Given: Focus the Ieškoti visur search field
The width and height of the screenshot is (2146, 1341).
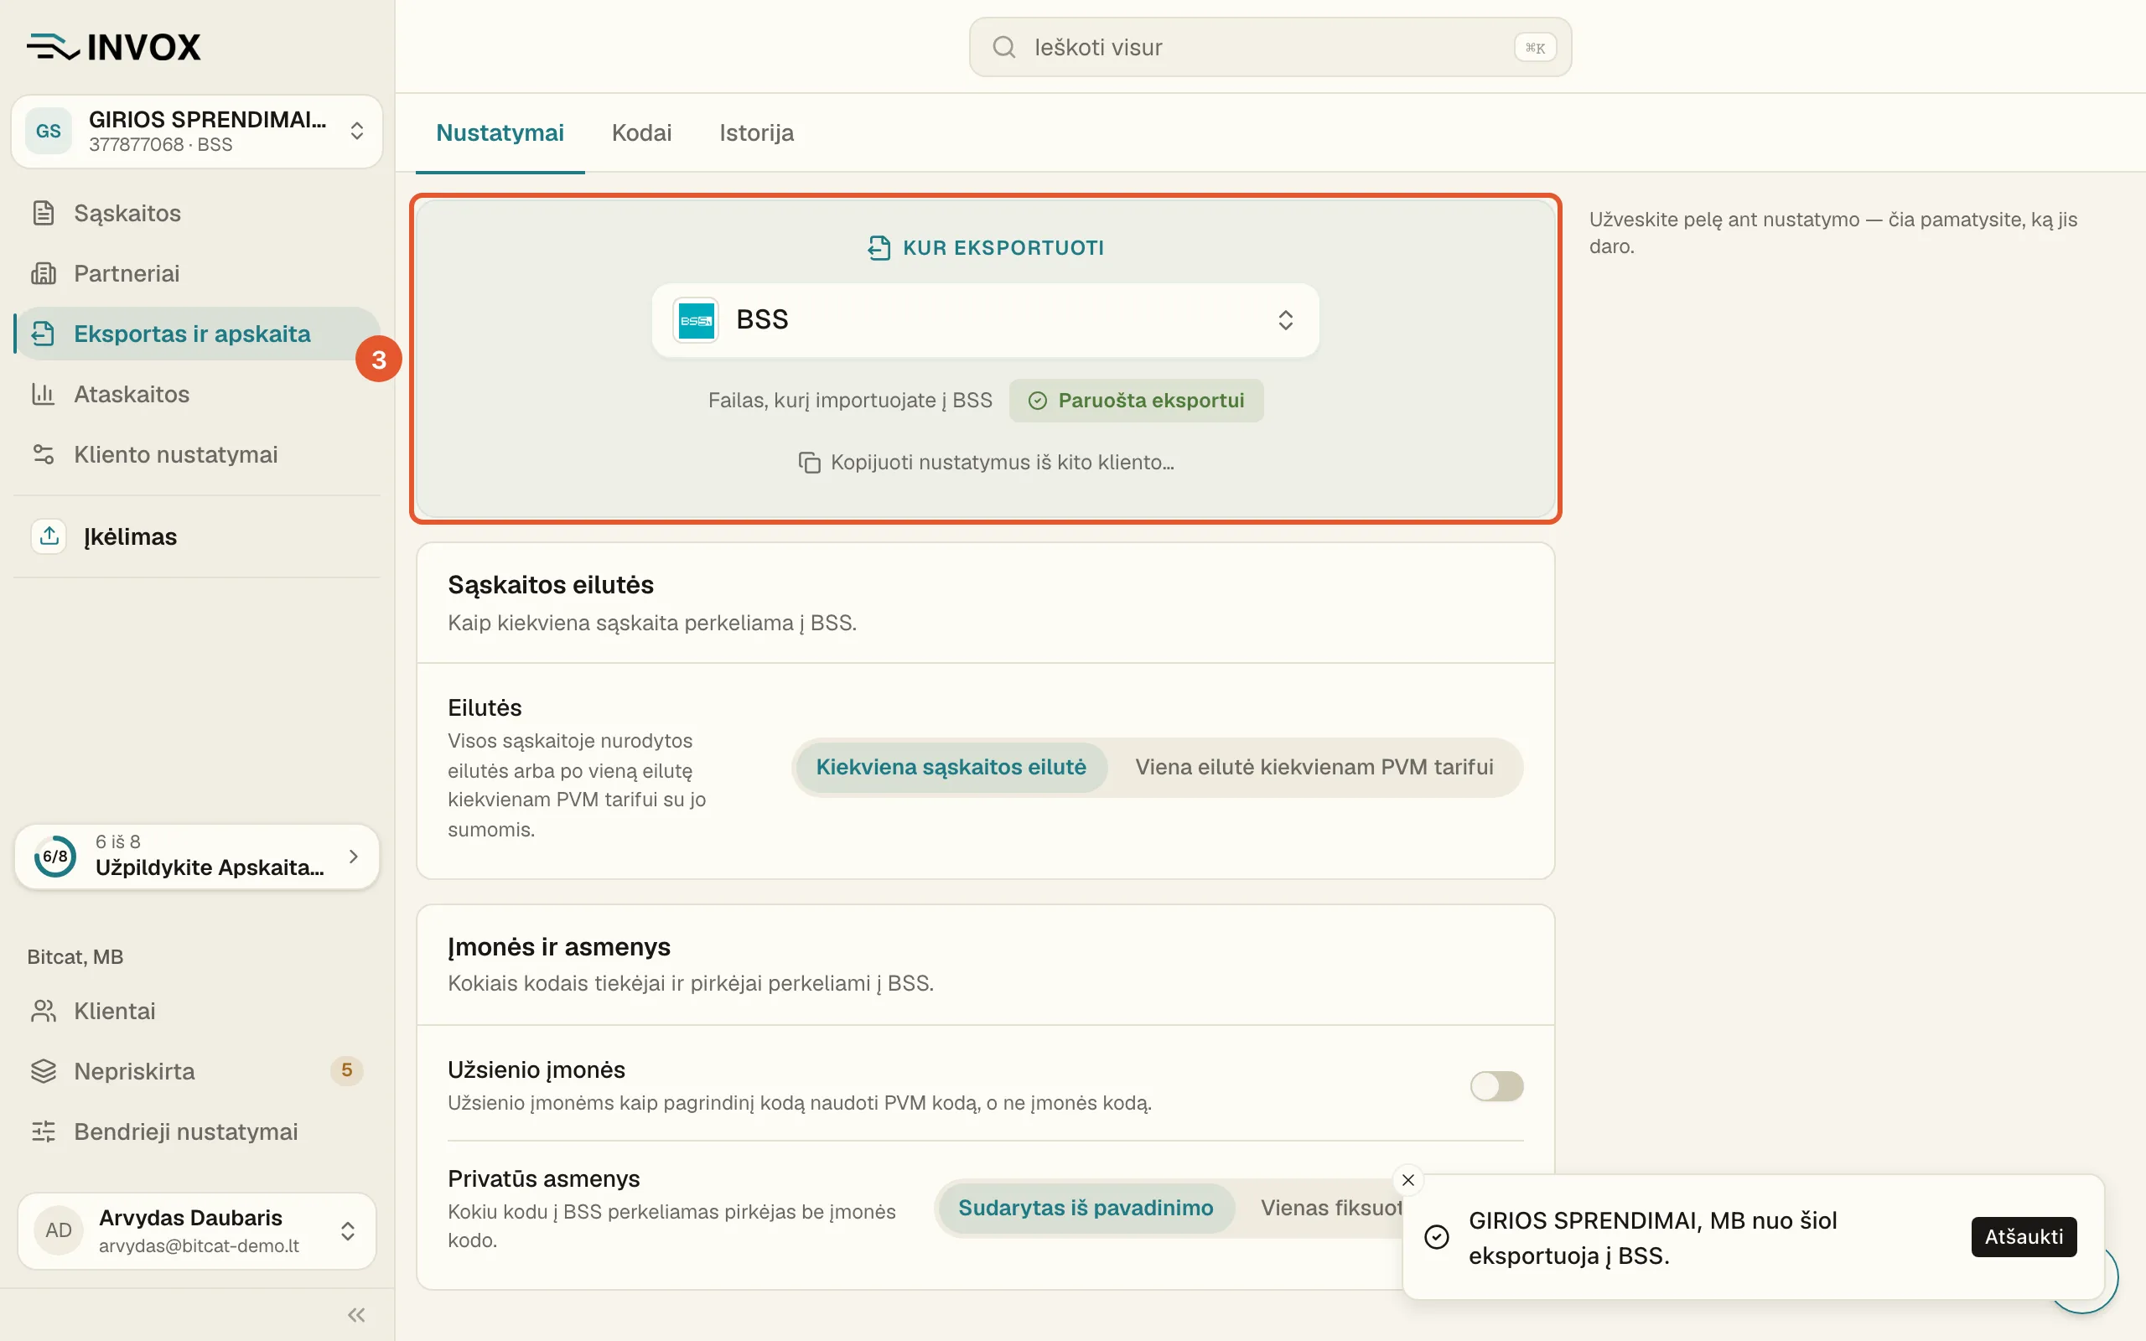Looking at the screenshot, I should [1270, 47].
